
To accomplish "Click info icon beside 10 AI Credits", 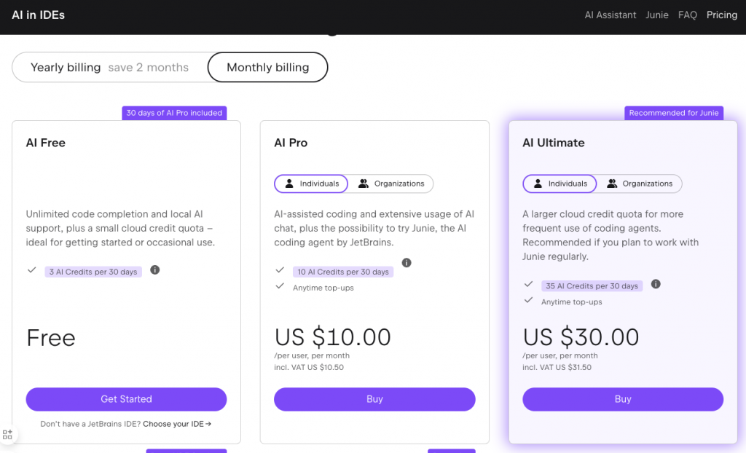I will click(x=407, y=263).
